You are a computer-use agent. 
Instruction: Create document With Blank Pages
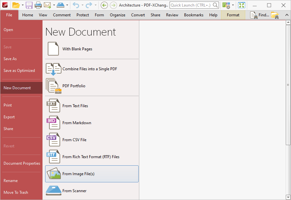tap(78, 48)
